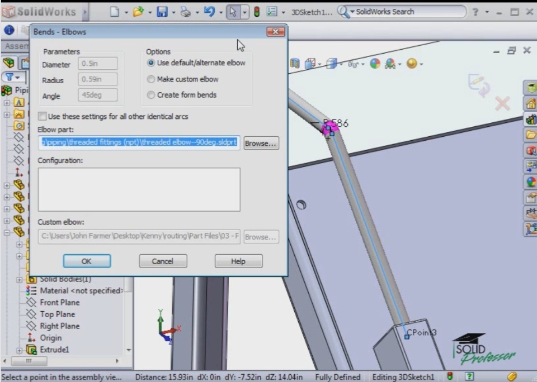Open File Explorer folder icon in task pane
Screen dimensions: 537x382
tap(531, 135)
